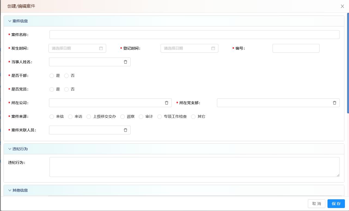This screenshot has height=211, width=349.
Task: Open the 登记时间 date picker field
Action: tap(189, 48)
